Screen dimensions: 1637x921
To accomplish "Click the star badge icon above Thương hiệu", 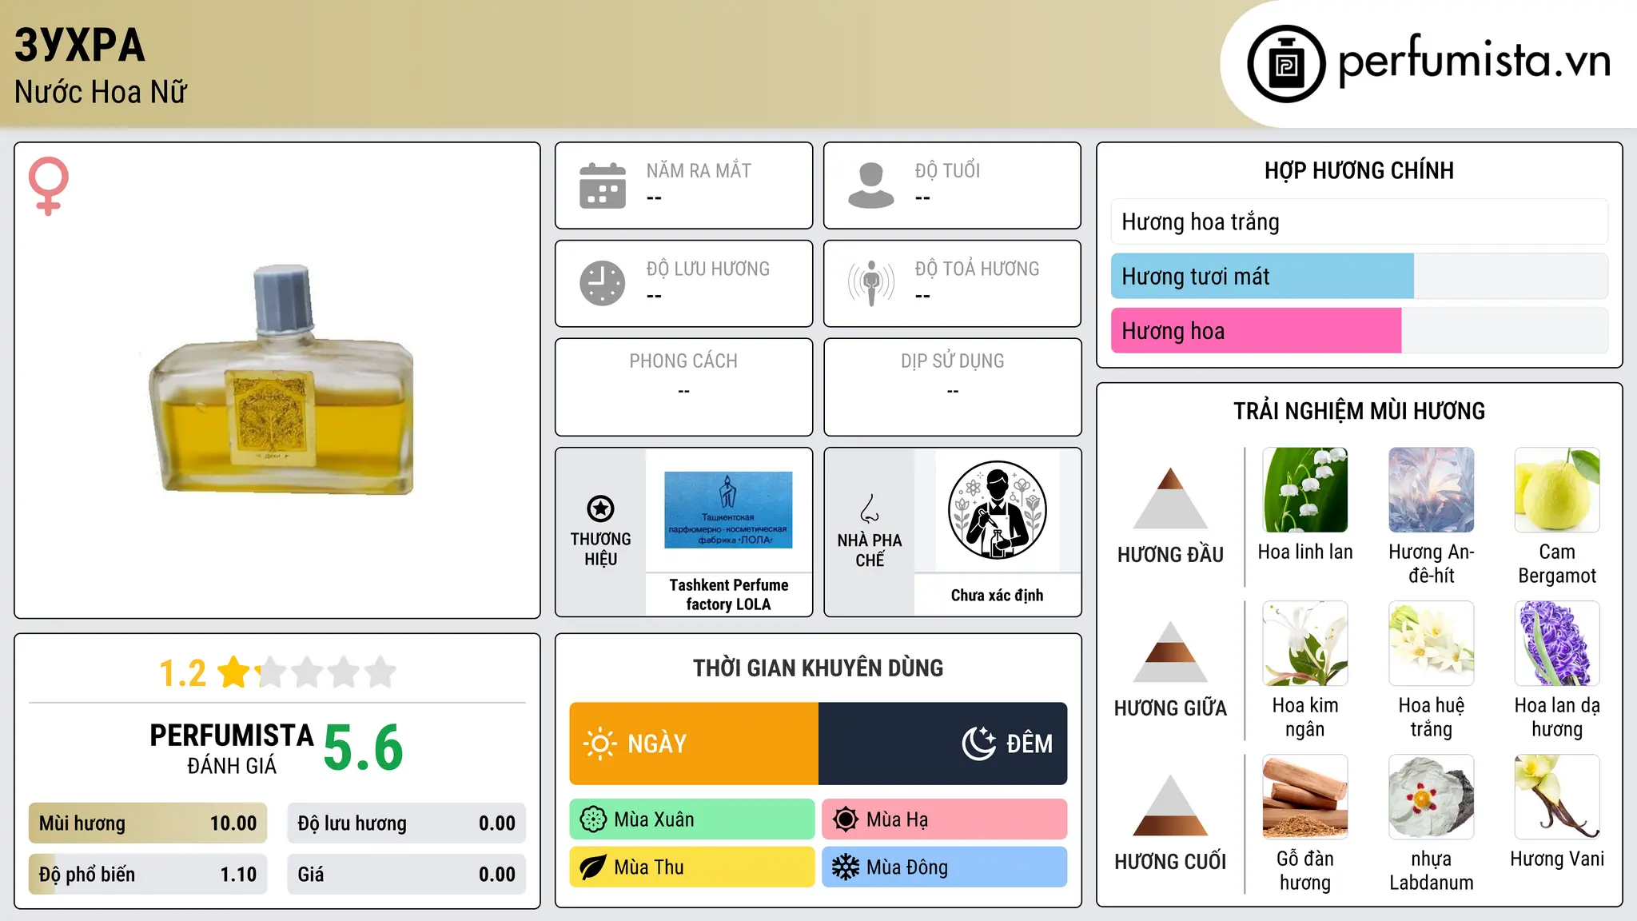I will tap(600, 508).
